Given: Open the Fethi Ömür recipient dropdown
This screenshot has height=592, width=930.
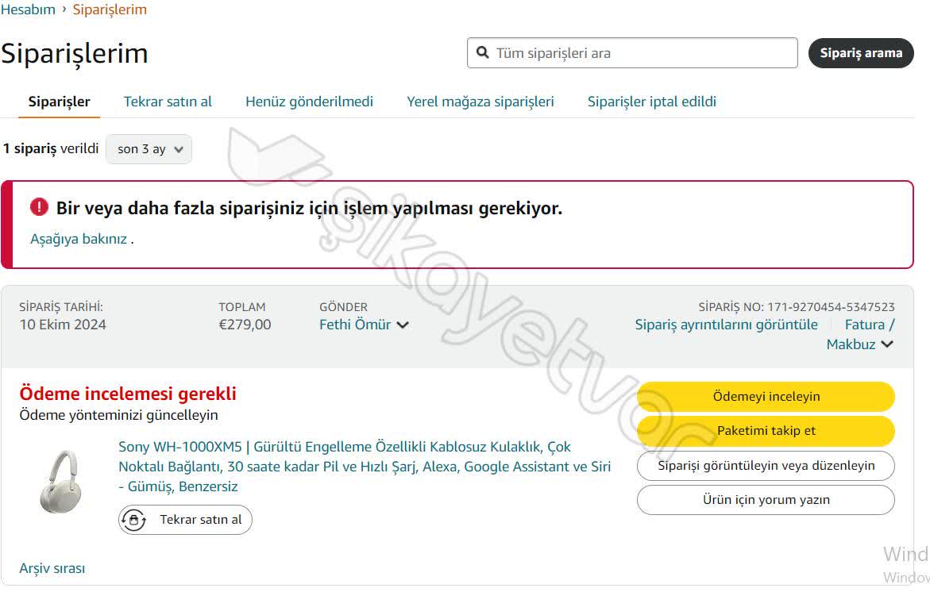Looking at the screenshot, I should click(364, 325).
